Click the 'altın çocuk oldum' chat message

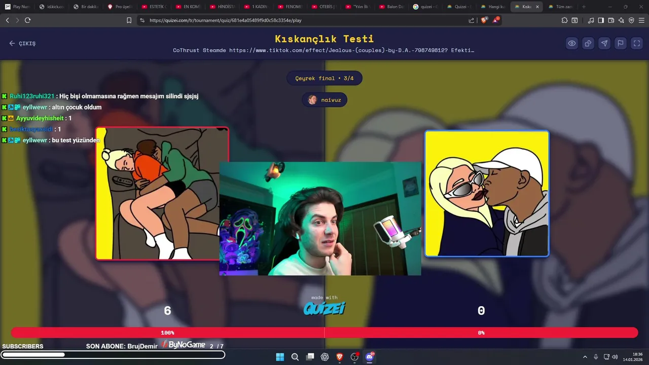pyautogui.click(x=77, y=107)
